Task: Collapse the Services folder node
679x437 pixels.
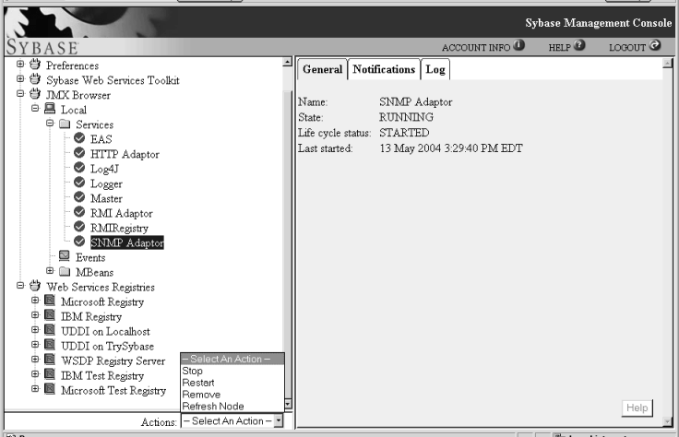Action: pos(50,124)
